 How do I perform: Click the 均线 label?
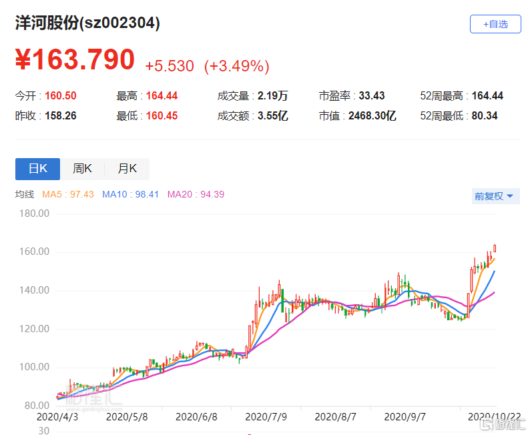25,194
